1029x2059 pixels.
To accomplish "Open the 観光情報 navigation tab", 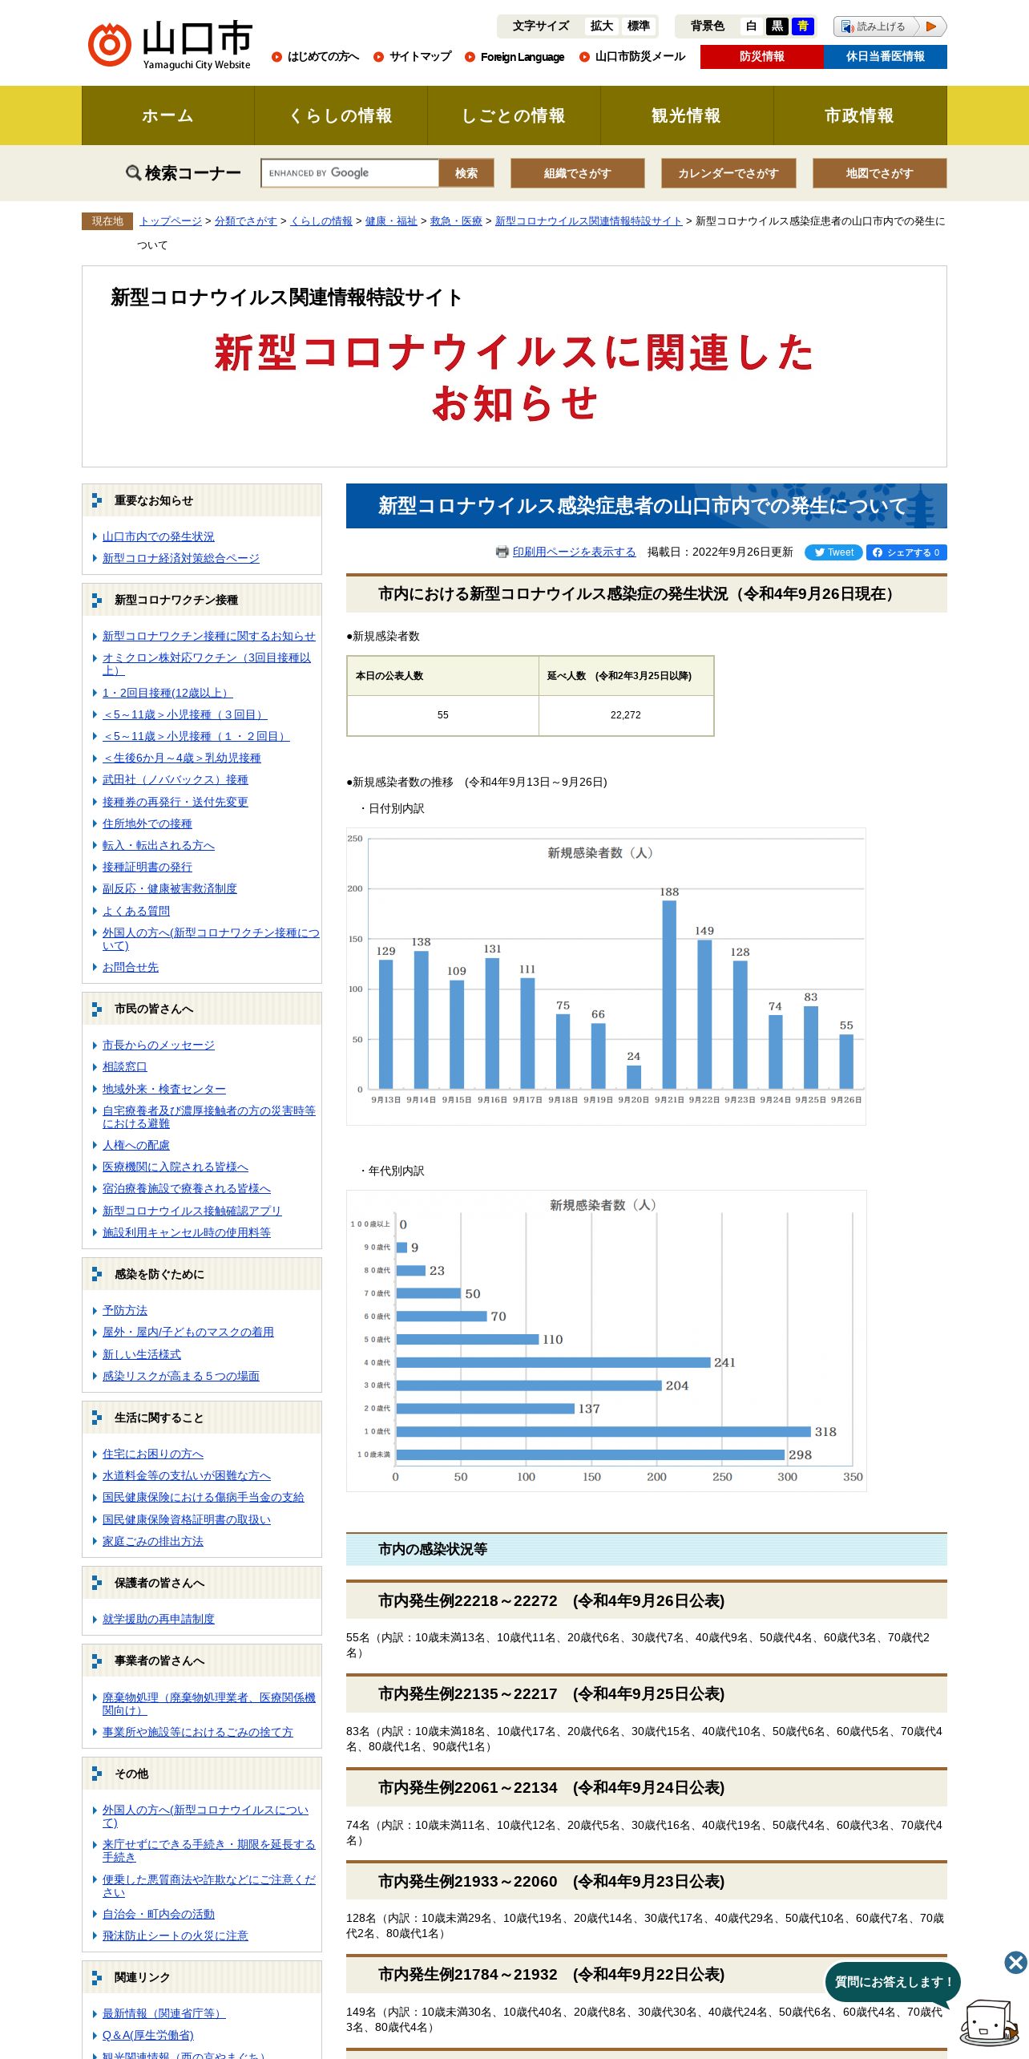I will (x=687, y=115).
